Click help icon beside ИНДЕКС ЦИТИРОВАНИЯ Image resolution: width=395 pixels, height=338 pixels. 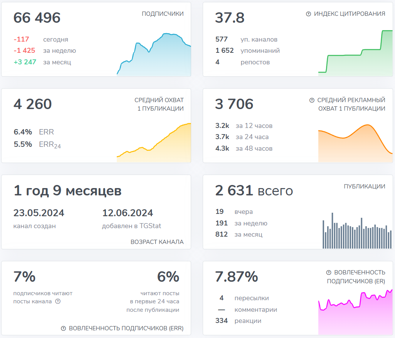(x=308, y=14)
